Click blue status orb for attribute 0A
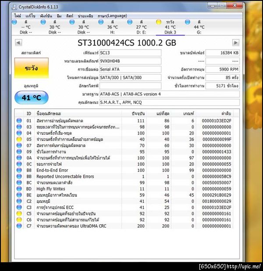This screenshot has height=271, width=263. 19,158
